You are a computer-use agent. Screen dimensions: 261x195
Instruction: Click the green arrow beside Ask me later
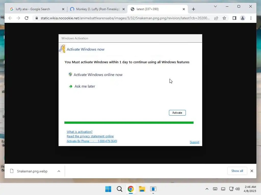71,86
